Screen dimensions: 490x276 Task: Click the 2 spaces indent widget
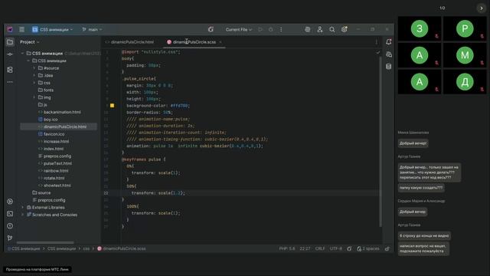368,248
